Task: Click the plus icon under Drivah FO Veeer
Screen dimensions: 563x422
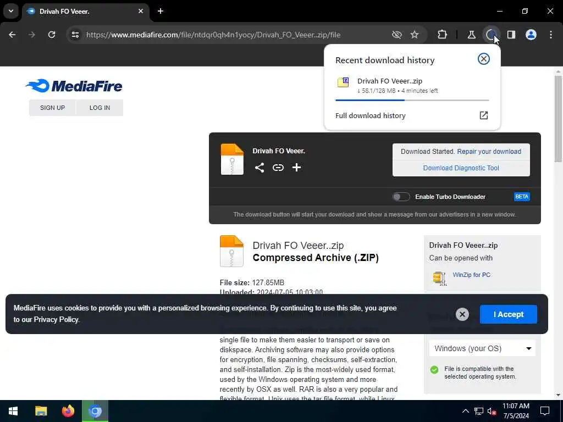Action: point(296,168)
